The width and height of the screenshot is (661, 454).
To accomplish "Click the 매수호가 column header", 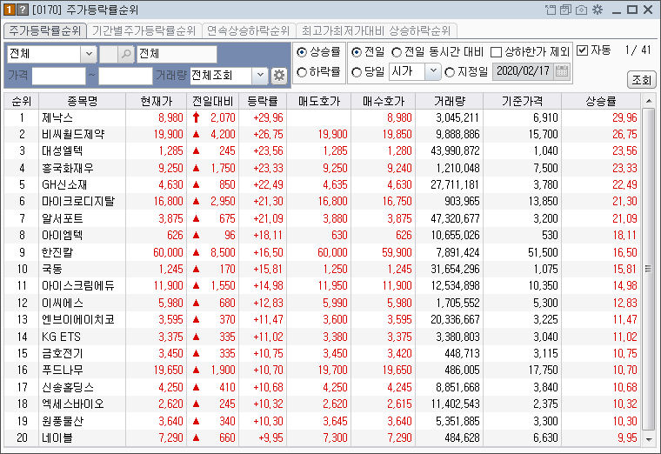I will pos(384,101).
